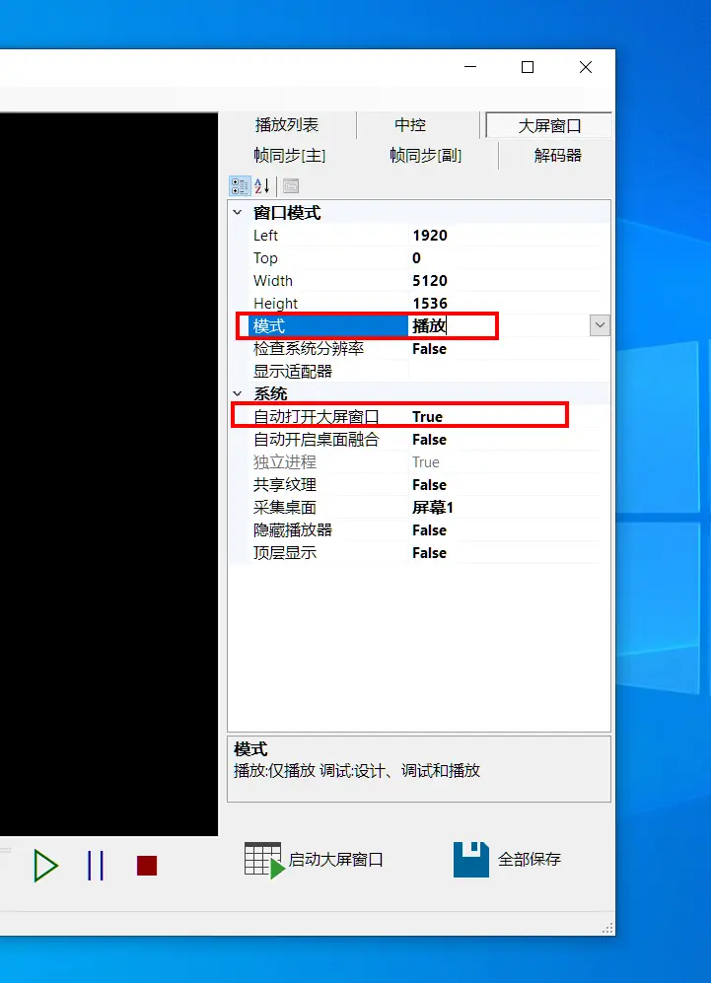Minimize the application window

[x=470, y=66]
